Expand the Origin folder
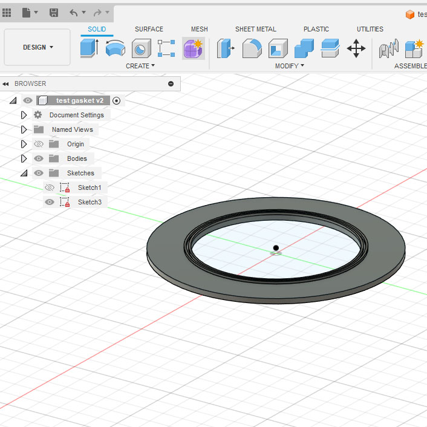The width and height of the screenshot is (427, 427). coord(24,144)
